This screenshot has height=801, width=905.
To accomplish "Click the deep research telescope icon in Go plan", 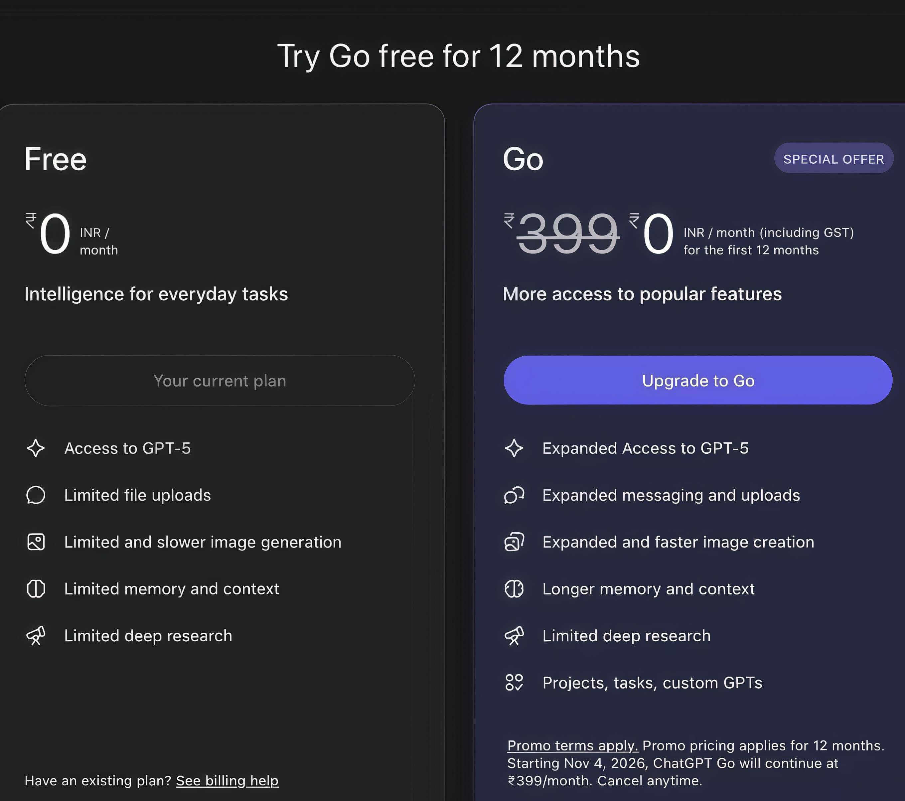I will point(514,636).
